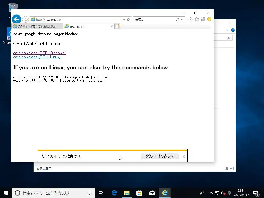Click the smiley feedback icon

point(209,19)
